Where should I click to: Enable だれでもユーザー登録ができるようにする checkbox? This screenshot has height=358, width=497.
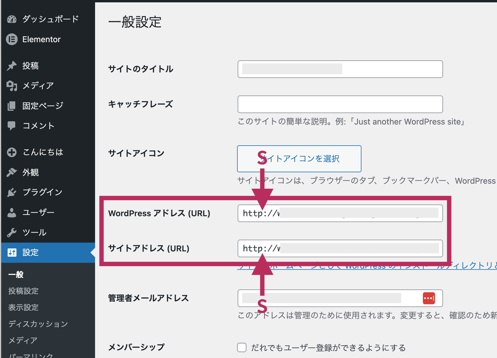[241, 347]
